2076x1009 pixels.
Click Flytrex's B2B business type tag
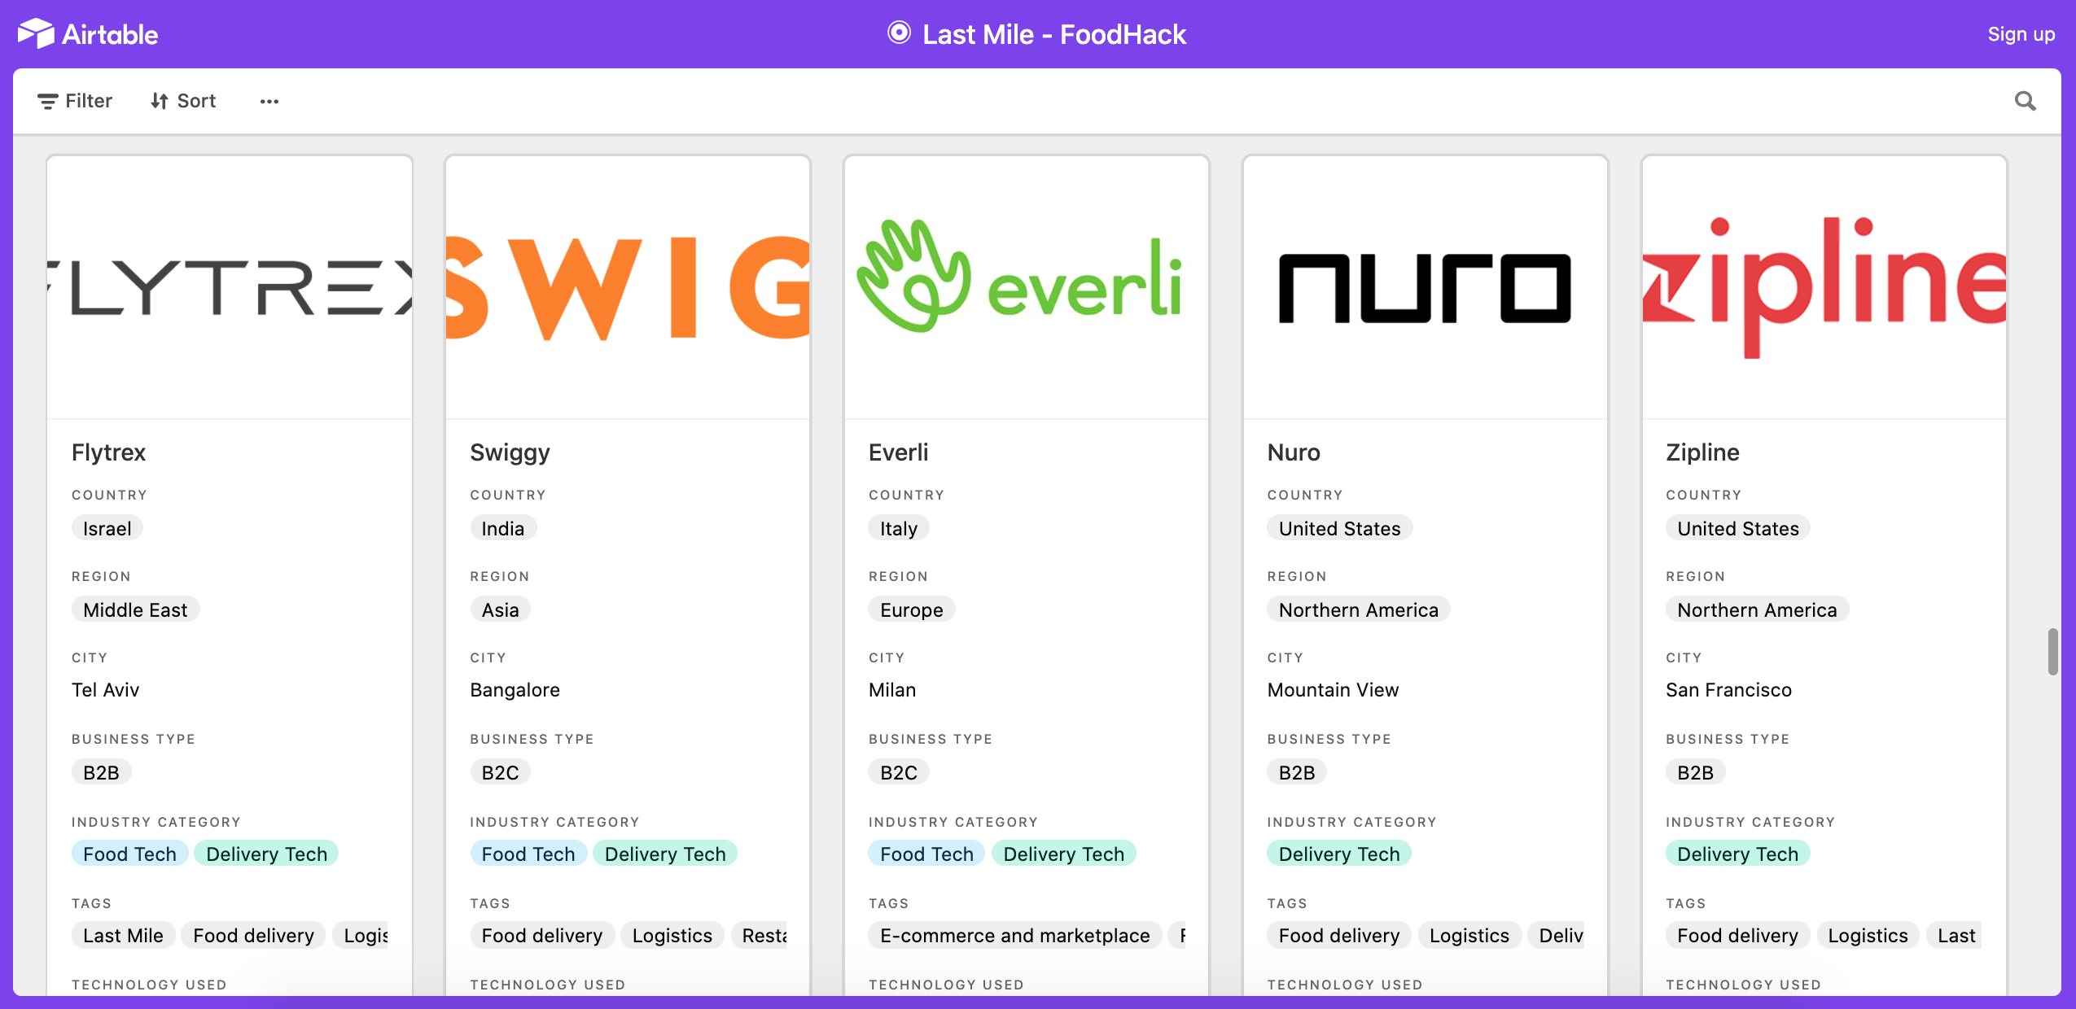(x=101, y=772)
